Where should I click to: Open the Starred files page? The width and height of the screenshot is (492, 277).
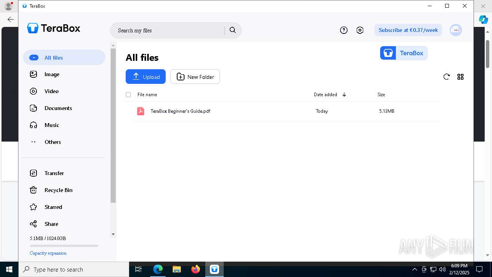pos(64,207)
